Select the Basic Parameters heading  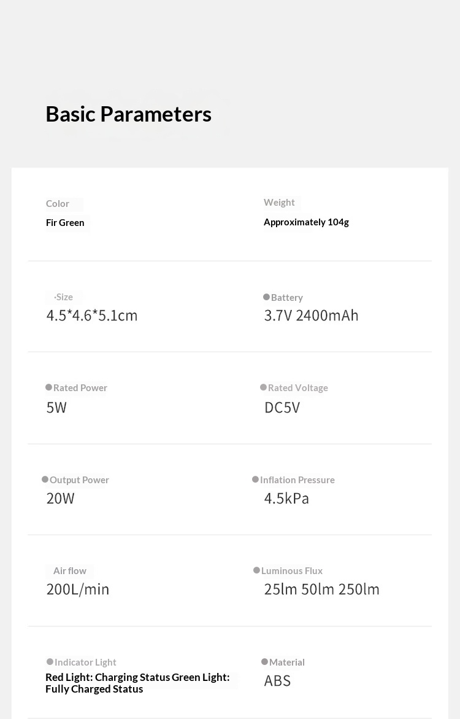point(128,114)
